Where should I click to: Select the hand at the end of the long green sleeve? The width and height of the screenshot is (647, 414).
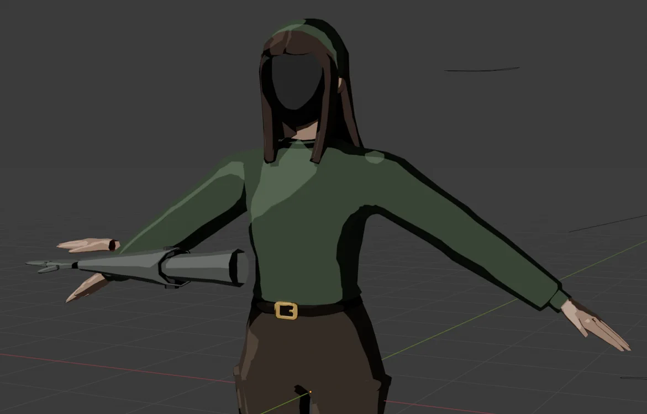click(x=595, y=324)
